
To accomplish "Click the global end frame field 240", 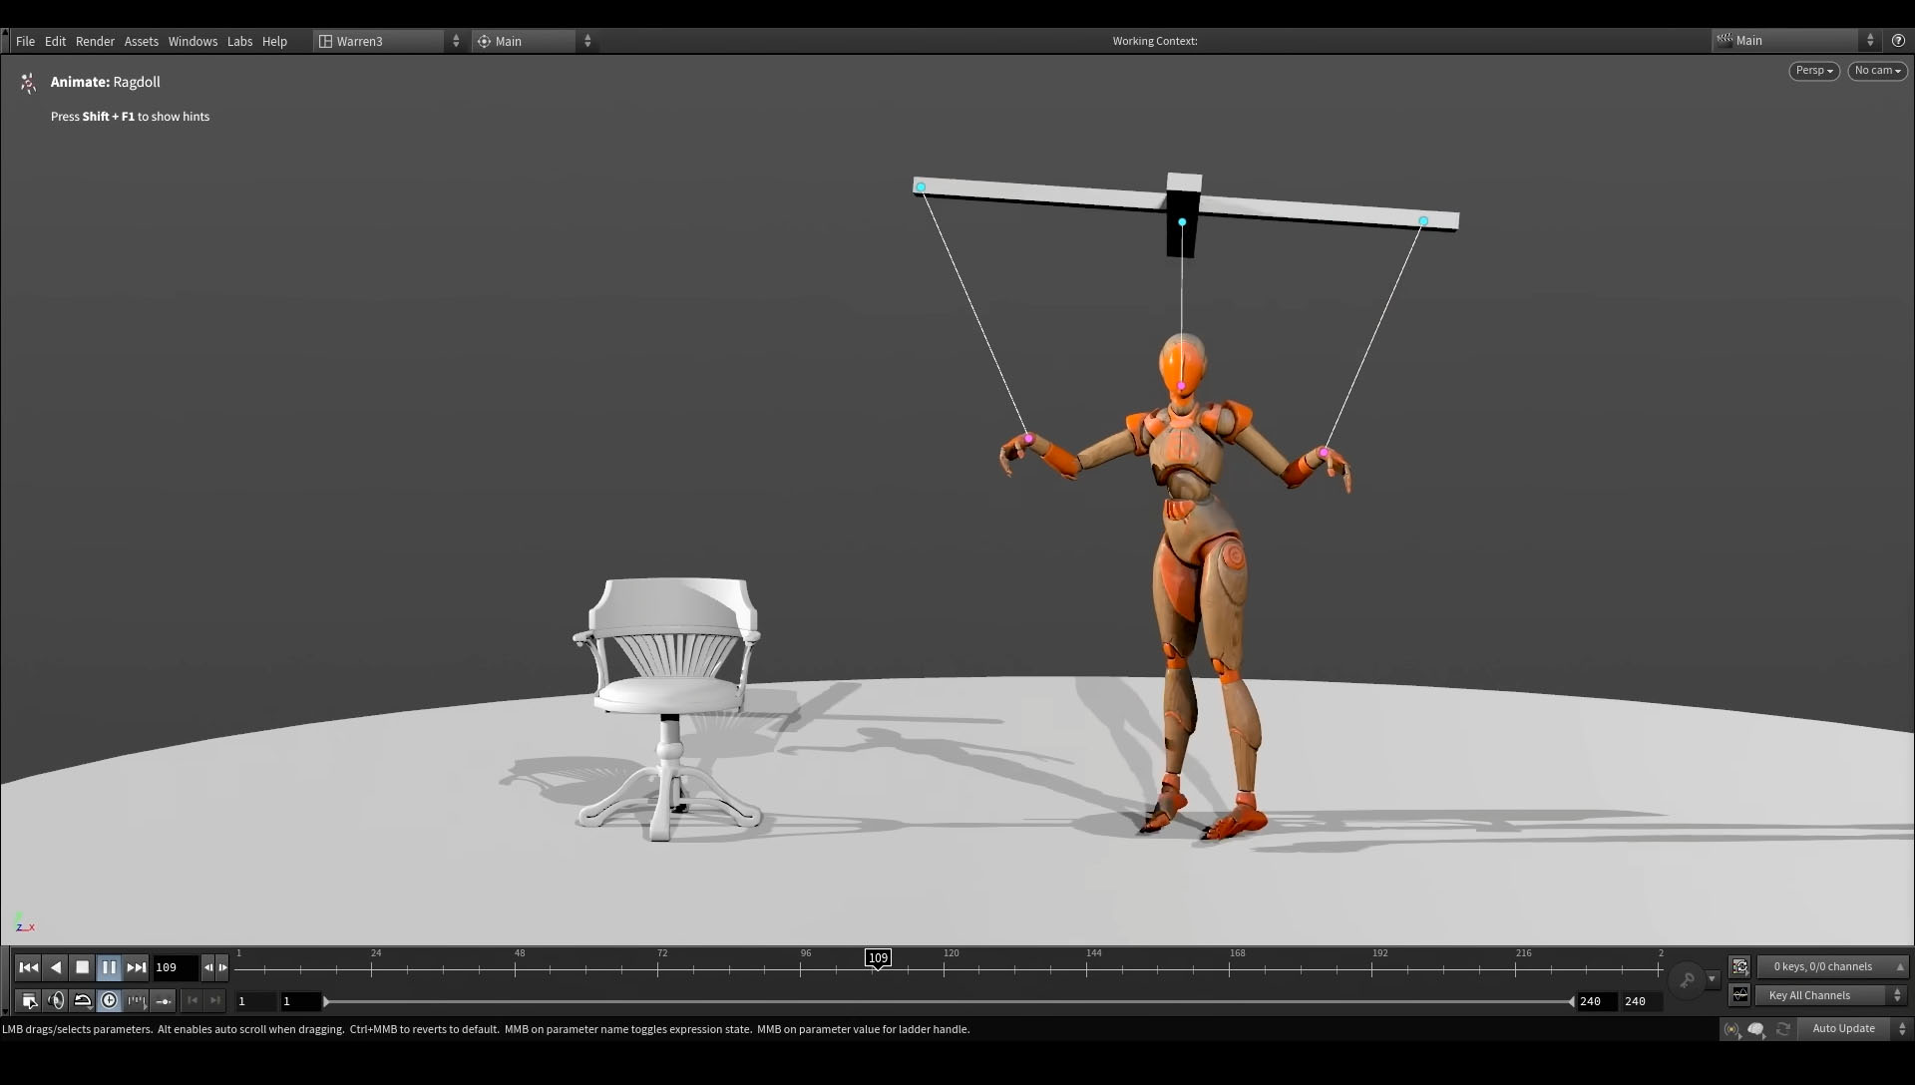I will [x=1641, y=1001].
